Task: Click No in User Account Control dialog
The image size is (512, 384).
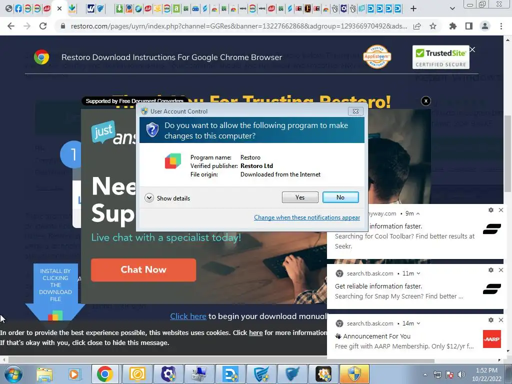Action: pos(340,197)
